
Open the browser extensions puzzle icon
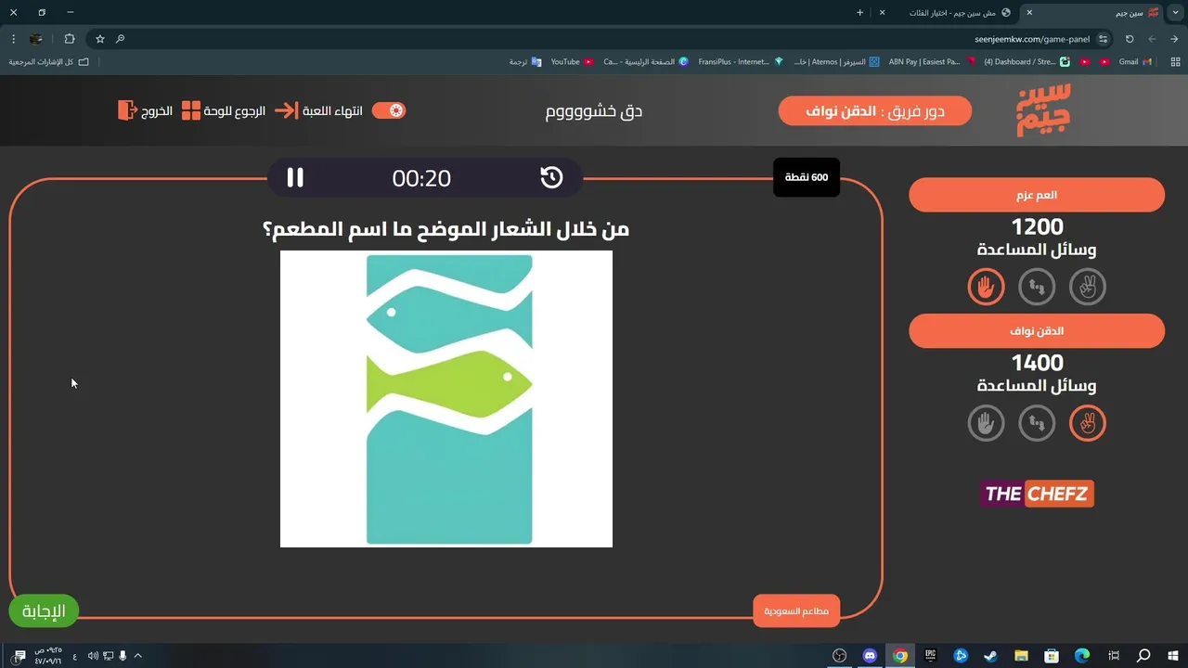pyautogui.click(x=70, y=39)
